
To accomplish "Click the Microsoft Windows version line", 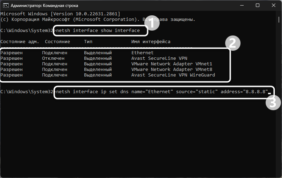I will click(x=60, y=14).
